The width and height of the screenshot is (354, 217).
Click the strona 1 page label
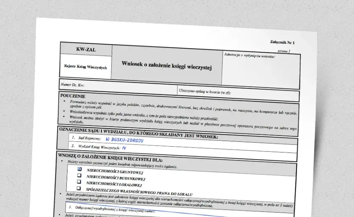[284, 51]
